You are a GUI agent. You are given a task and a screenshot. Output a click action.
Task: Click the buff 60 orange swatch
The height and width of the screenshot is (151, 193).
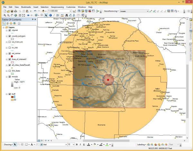coord(12,100)
